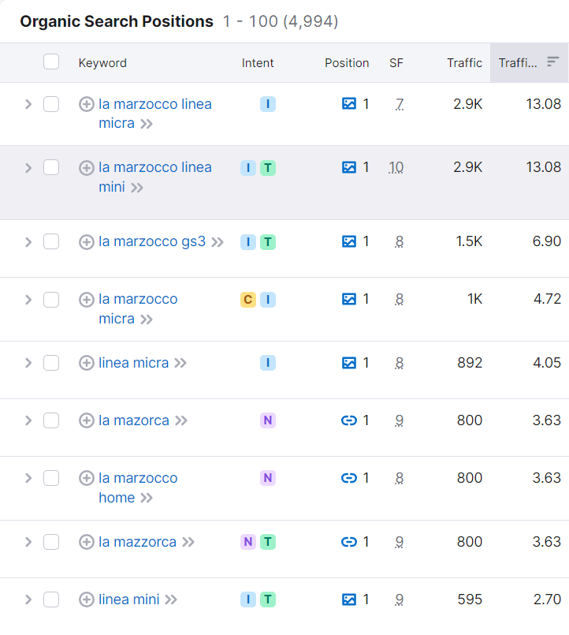Click the plus icon beside la marzocco linea mini
The image size is (569, 635).
(86, 168)
